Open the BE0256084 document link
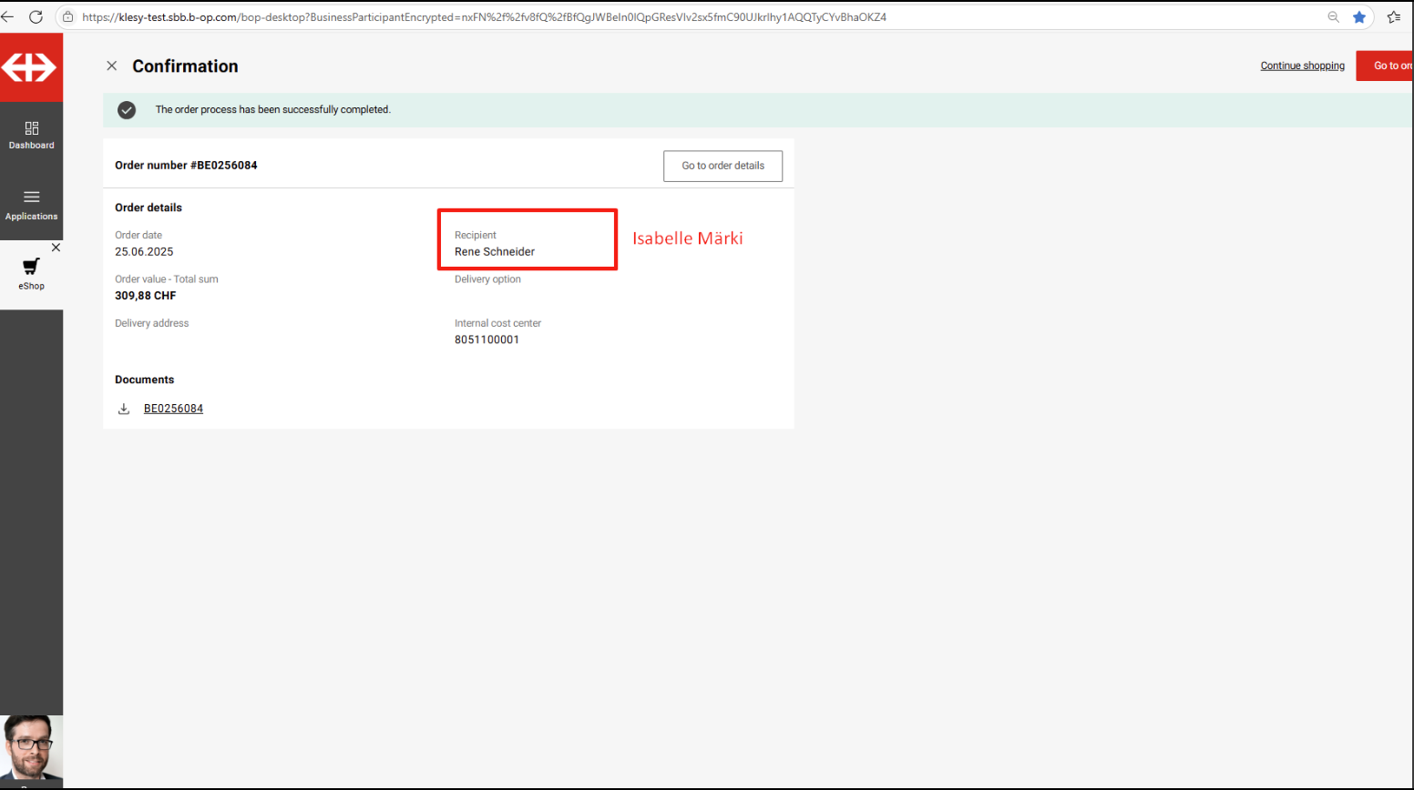The width and height of the screenshot is (1414, 790). (173, 409)
